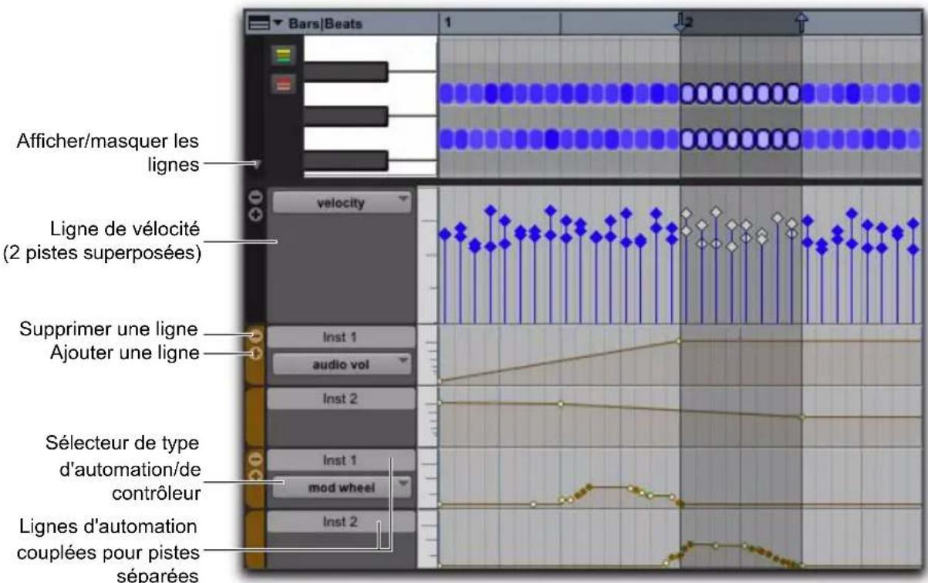This screenshot has height=583, width=928.
Task: Remove the audio vol lane with minus
Action: pos(256,336)
